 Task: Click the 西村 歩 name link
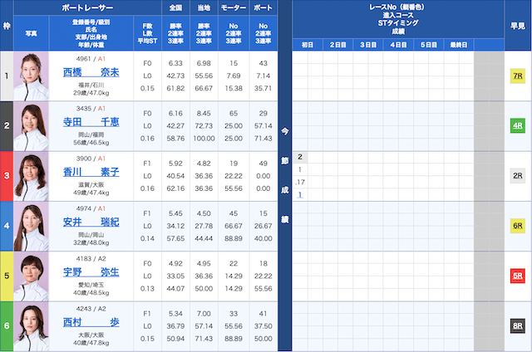[91, 321]
